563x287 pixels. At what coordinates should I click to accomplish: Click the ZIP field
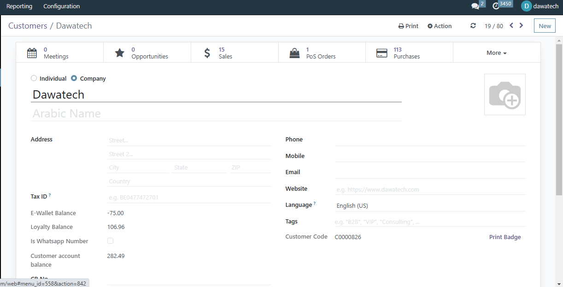250,168
